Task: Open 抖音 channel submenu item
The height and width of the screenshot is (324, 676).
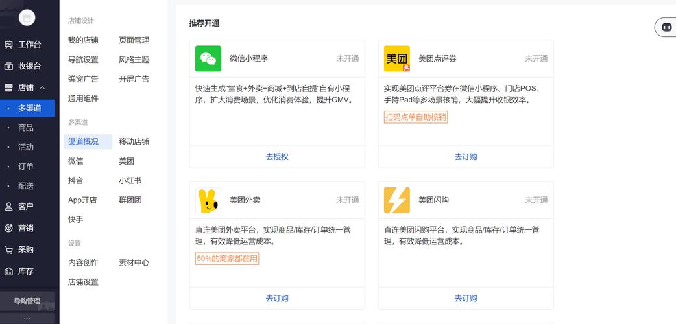Action: tap(75, 181)
